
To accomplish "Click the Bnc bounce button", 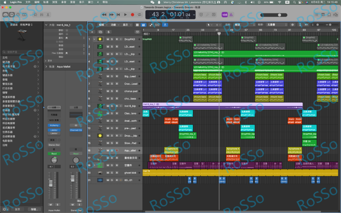I will pyautogui.click(x=79, y=201).
